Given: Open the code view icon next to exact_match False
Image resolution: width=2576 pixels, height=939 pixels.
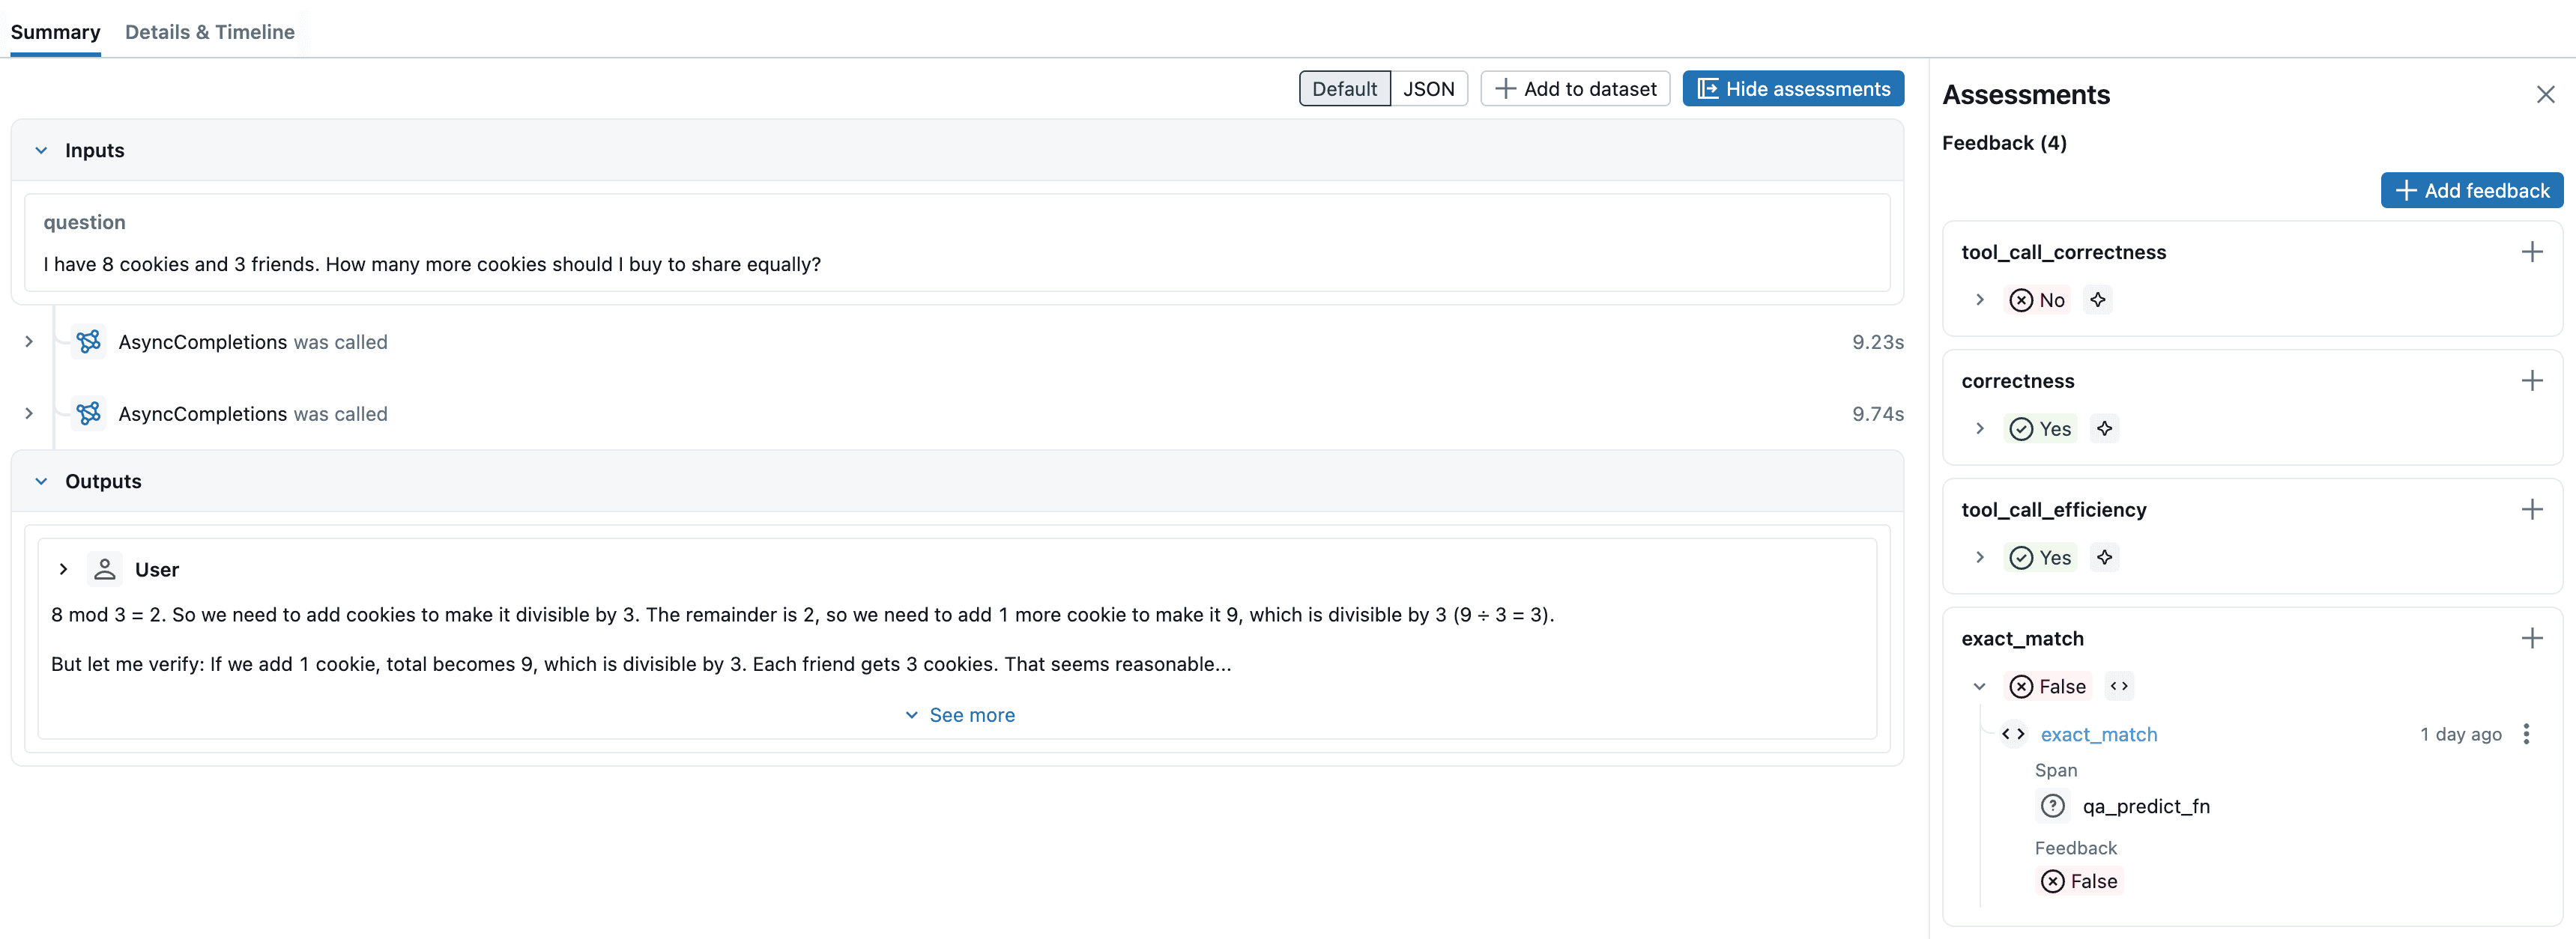Looking at the screenshot, I should (2118, 686).
